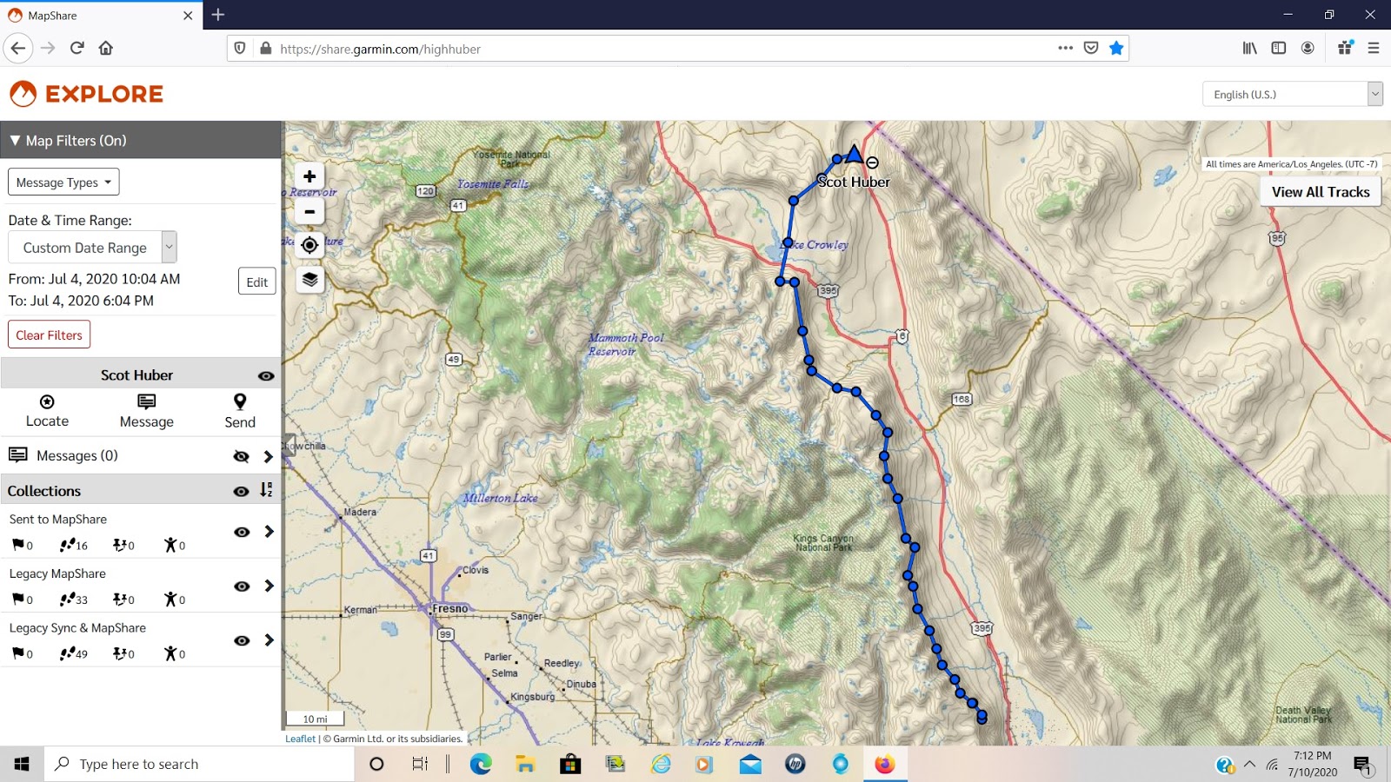1391x782 pixels.
Task: Send location to Scot Huber
Action: tap(240, 410)
